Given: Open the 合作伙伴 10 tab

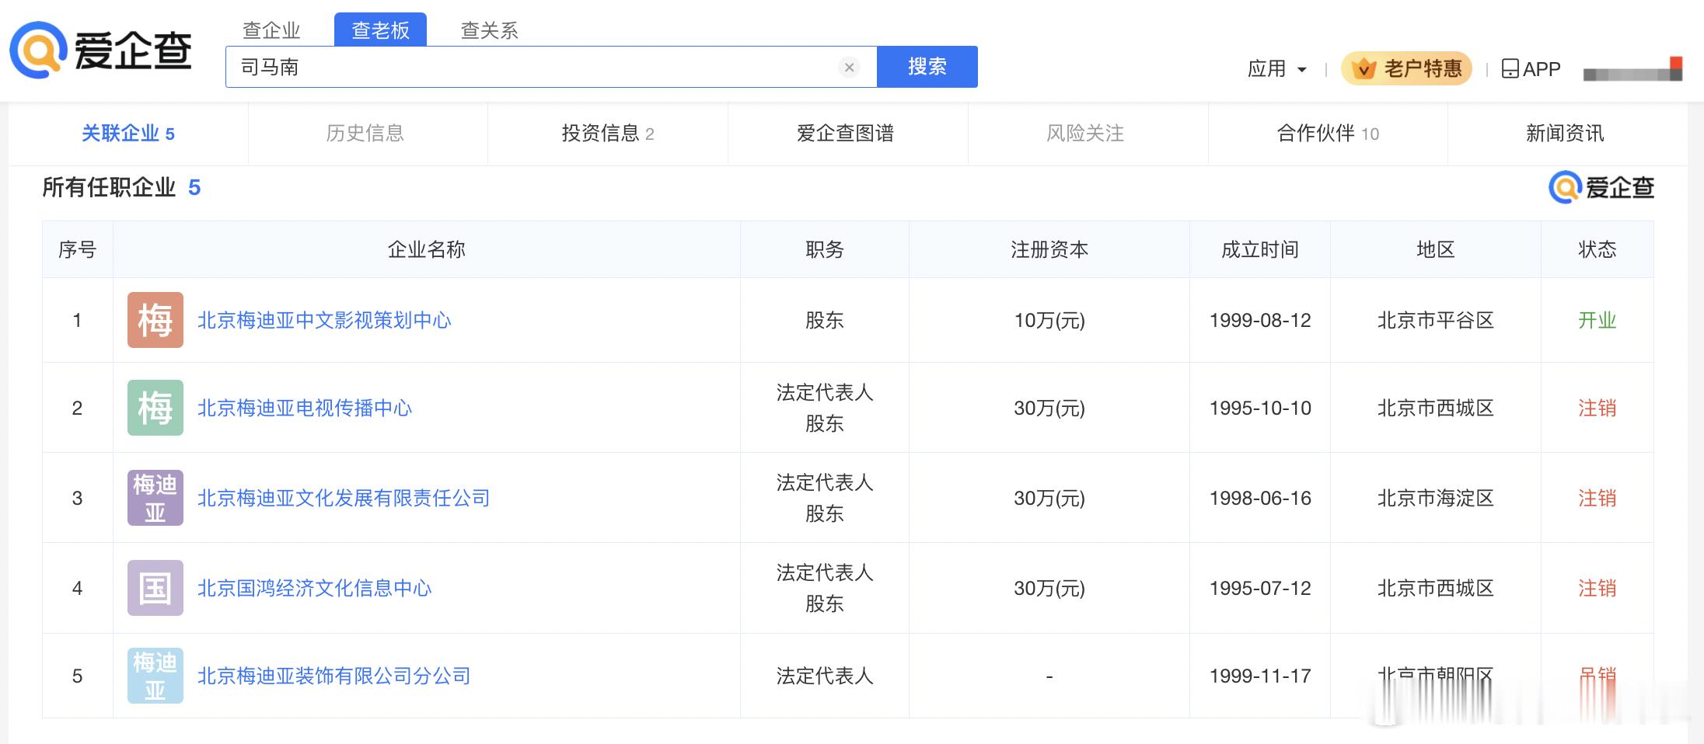Looking at the screenshot, I should (x=1328, y=134).
